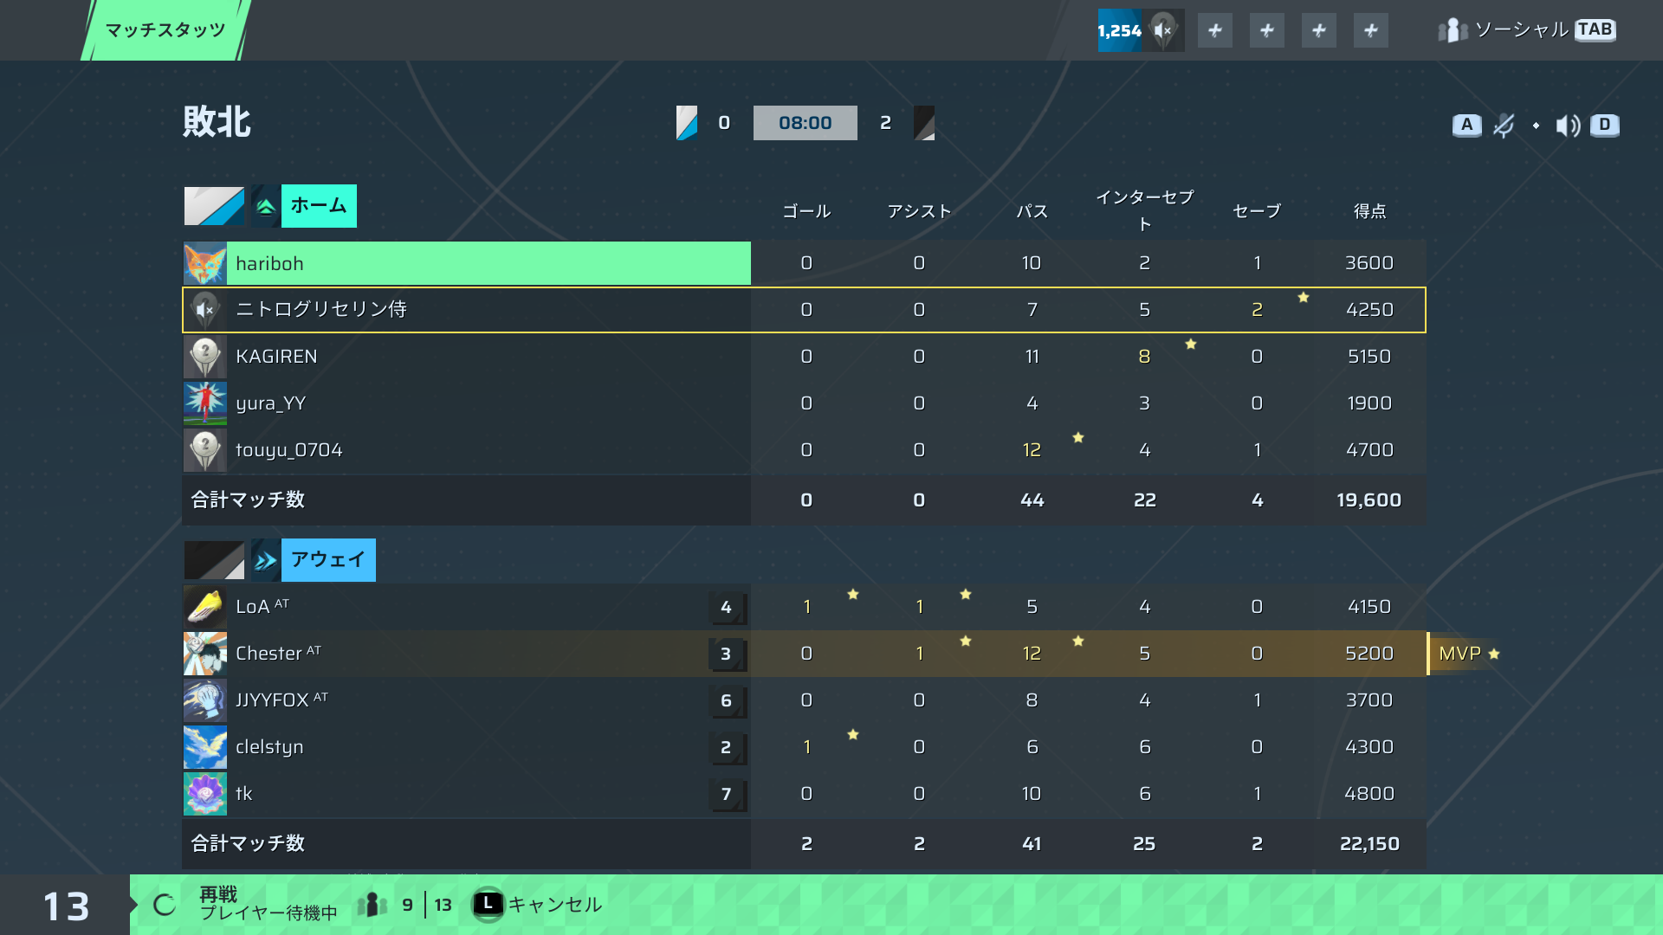
Task: Click the away total score 22,150
Action: 1369,844
